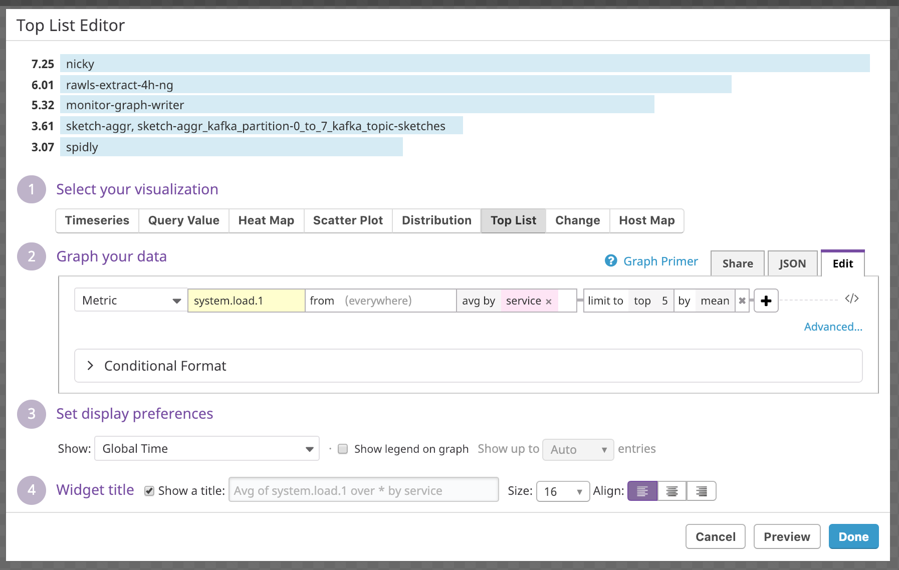The width and height of the screenshot is (899, 570).
Task: Open the Advanced... link
Action: [x=833, y=327]
